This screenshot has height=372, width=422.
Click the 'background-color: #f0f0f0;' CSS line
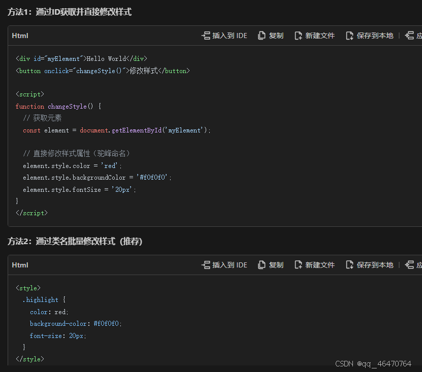click(x=76, y=324)
